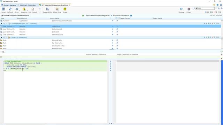Screen dimensions: 223x125
Task: Click the filter funnel icon beside Find
Action: [216, 8]
